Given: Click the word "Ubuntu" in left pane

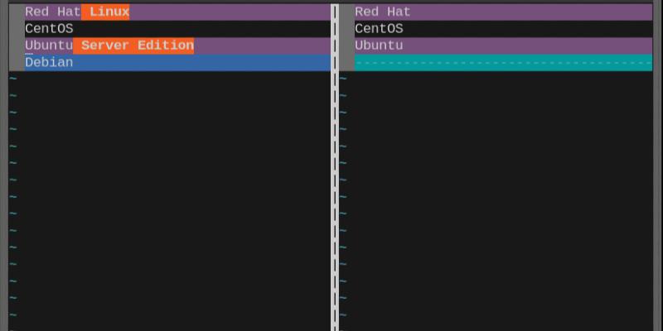Looking at the screenshot, I should pos(49,46).
